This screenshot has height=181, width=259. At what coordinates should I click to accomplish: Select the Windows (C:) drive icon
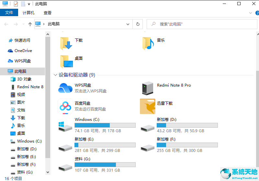(65, 126)
